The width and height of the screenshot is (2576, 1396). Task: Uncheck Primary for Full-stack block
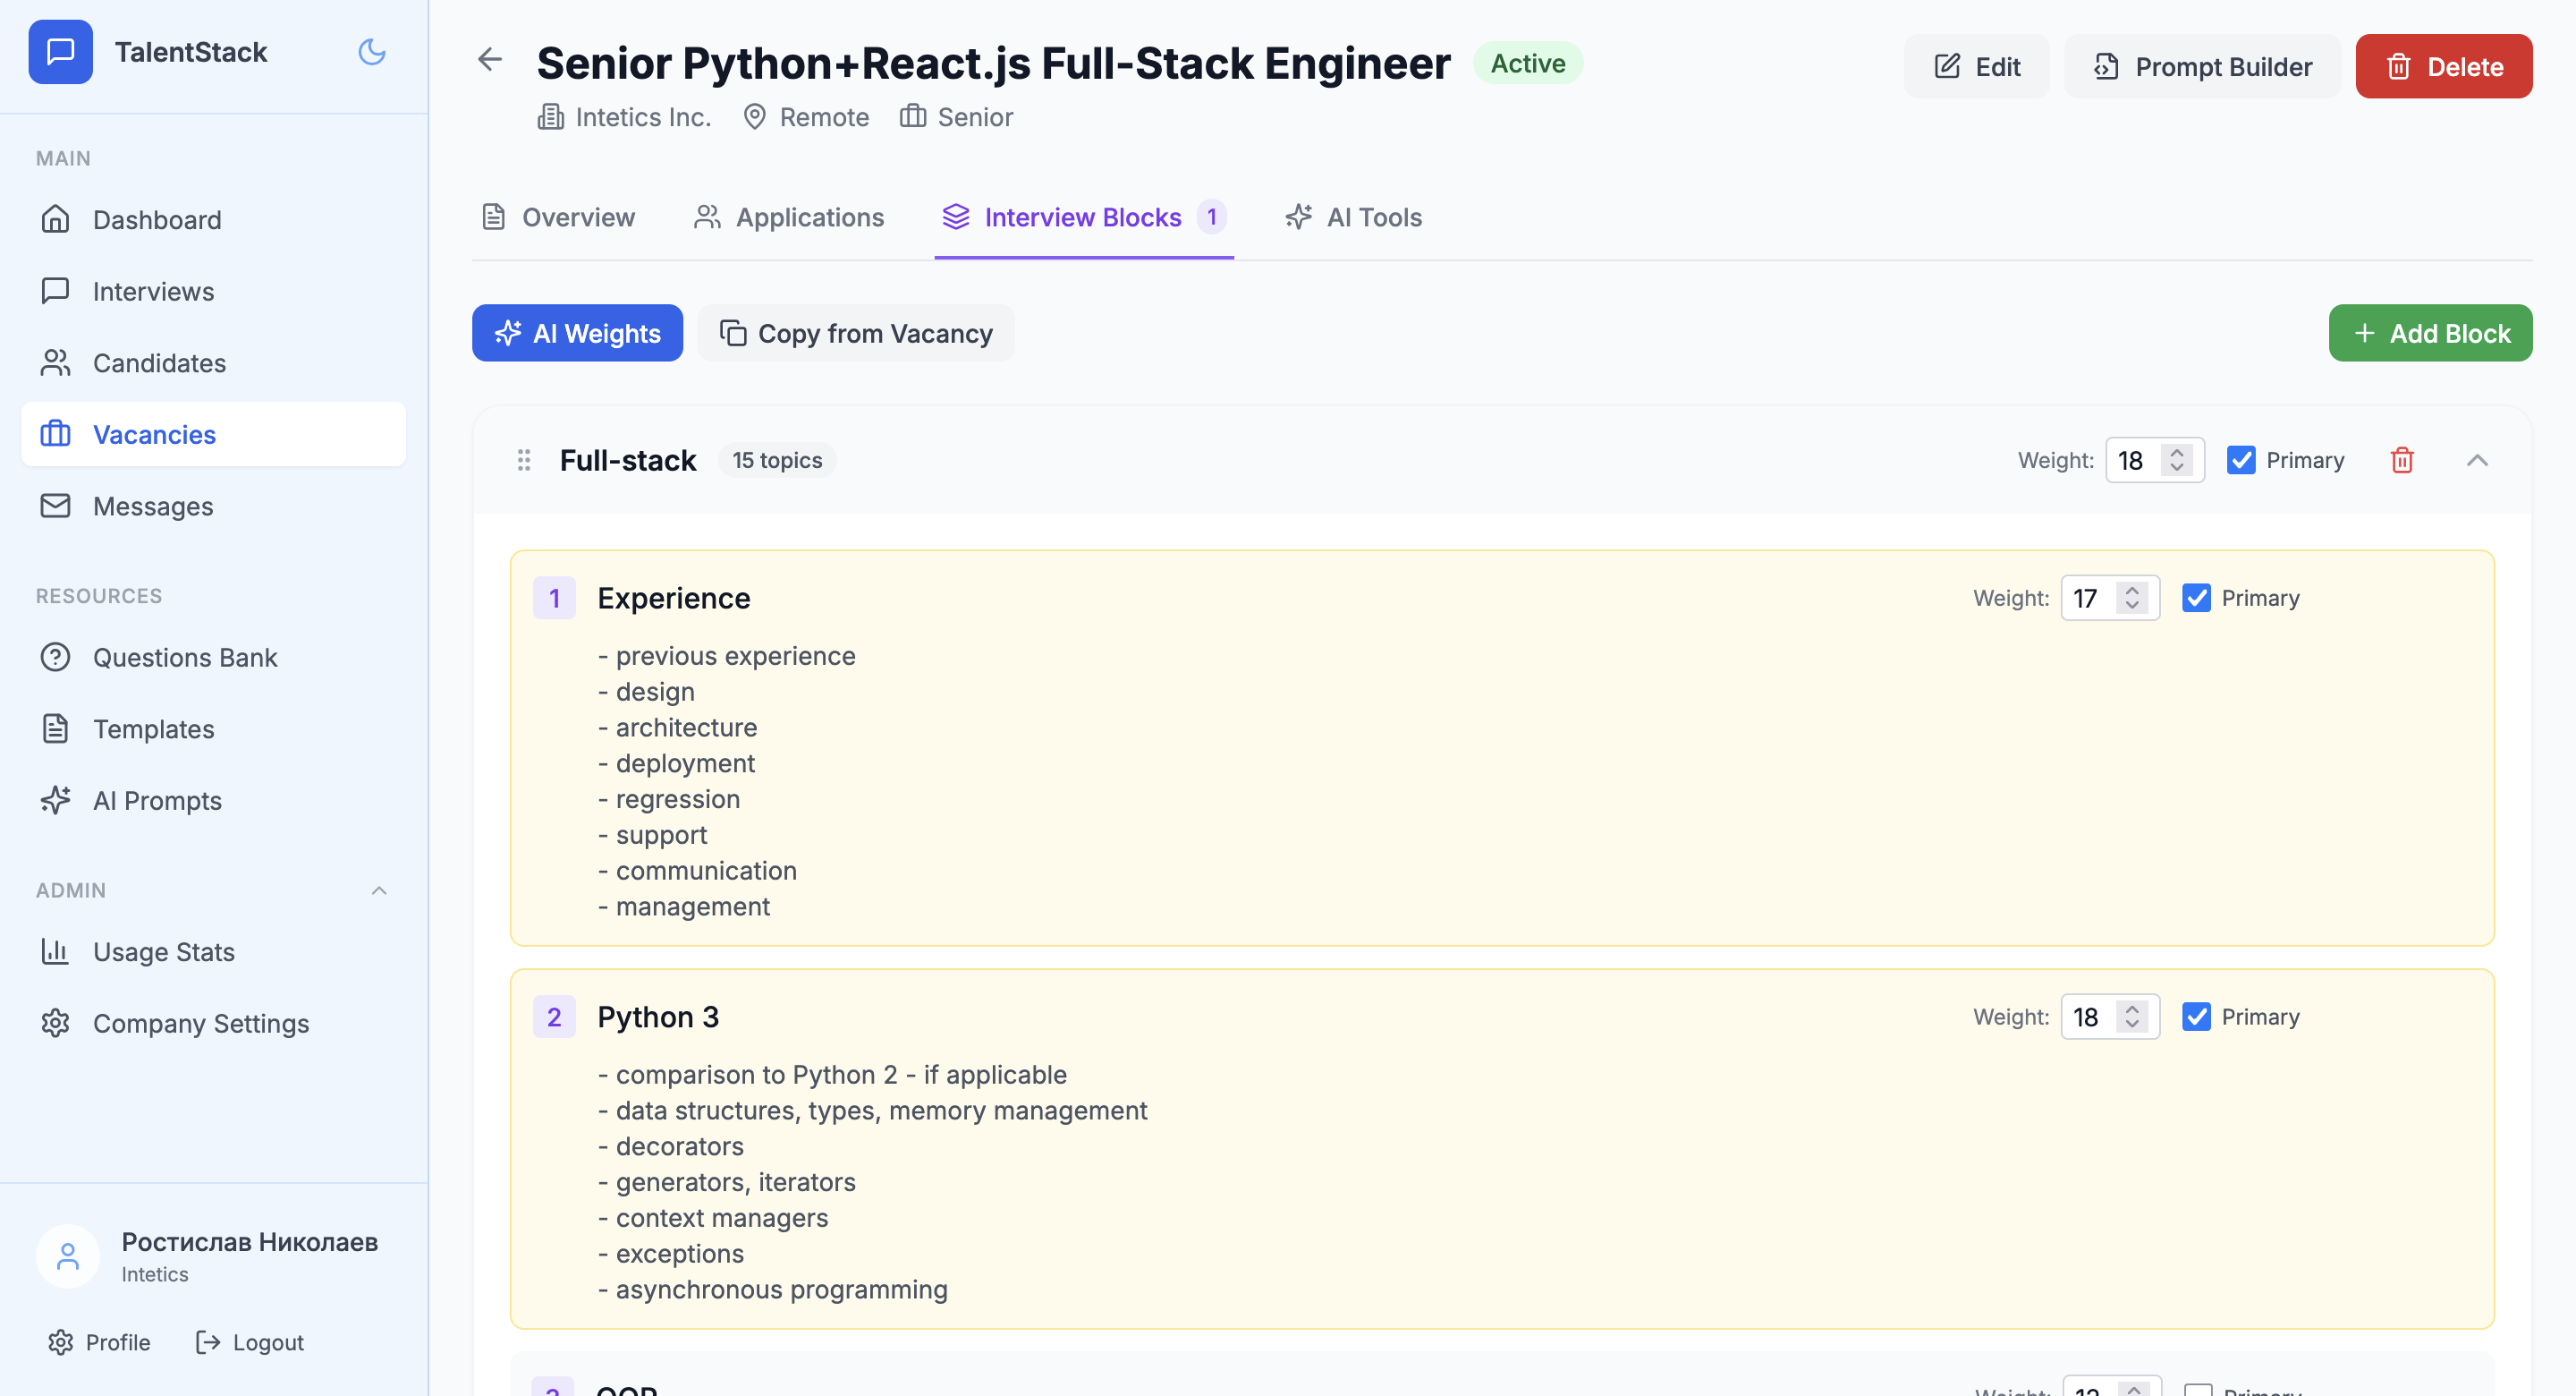(x=2240, y=460)
